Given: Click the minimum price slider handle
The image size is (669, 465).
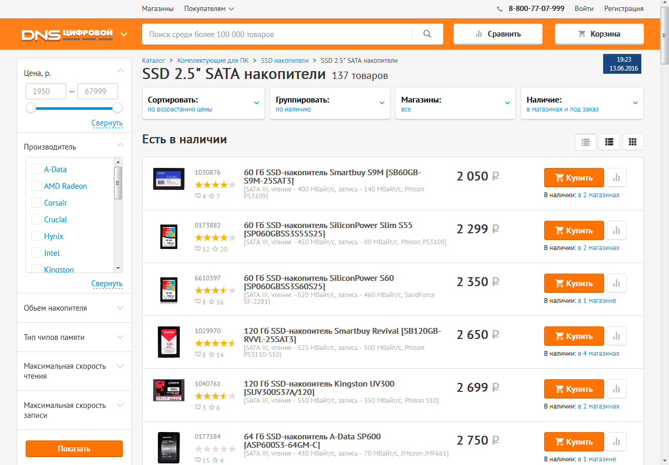Looking at the screenshot, I should 31,108.
